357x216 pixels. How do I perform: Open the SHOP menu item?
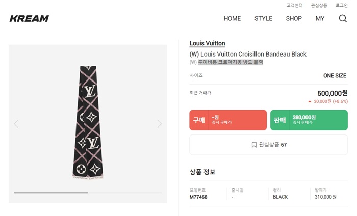tap(294, 19)
